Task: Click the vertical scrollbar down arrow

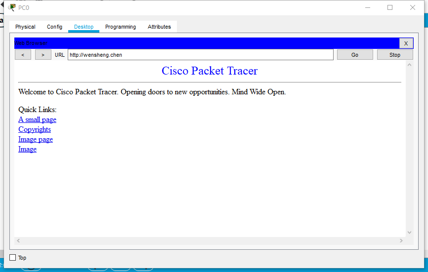Action: (x=409, y=233)
